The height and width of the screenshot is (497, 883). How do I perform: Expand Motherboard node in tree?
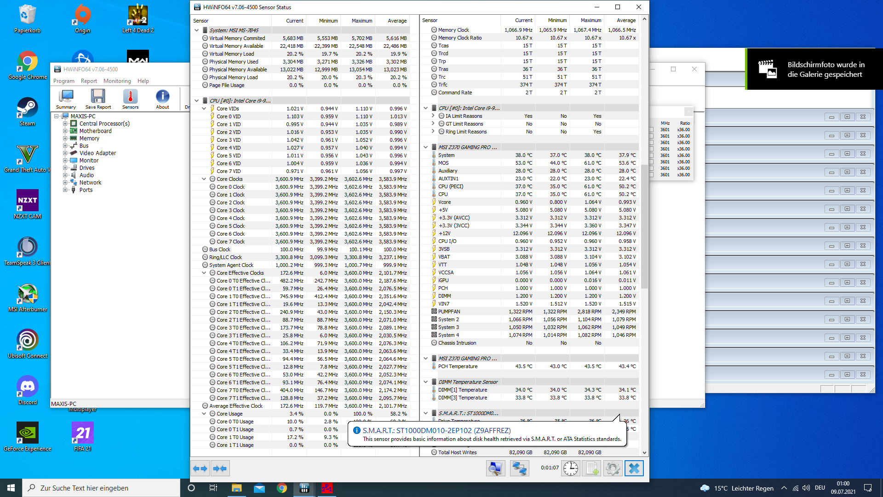(65, 131)
